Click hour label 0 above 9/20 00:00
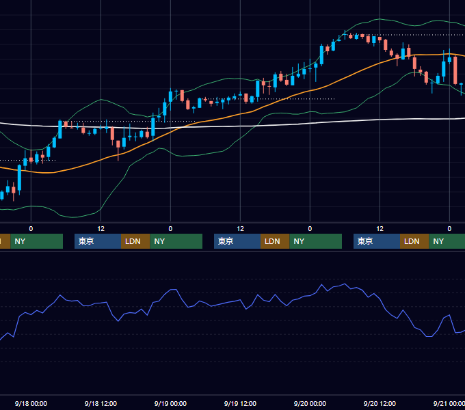465x410 pixels. pos(310,229)
